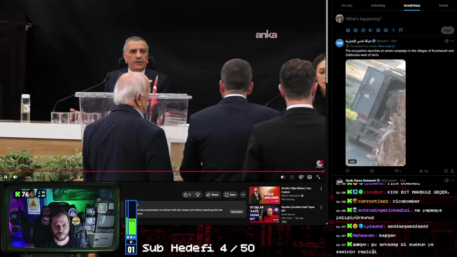457x257 pixels.
Task: Click chat username carrootjazz
Action: [373, 201]
